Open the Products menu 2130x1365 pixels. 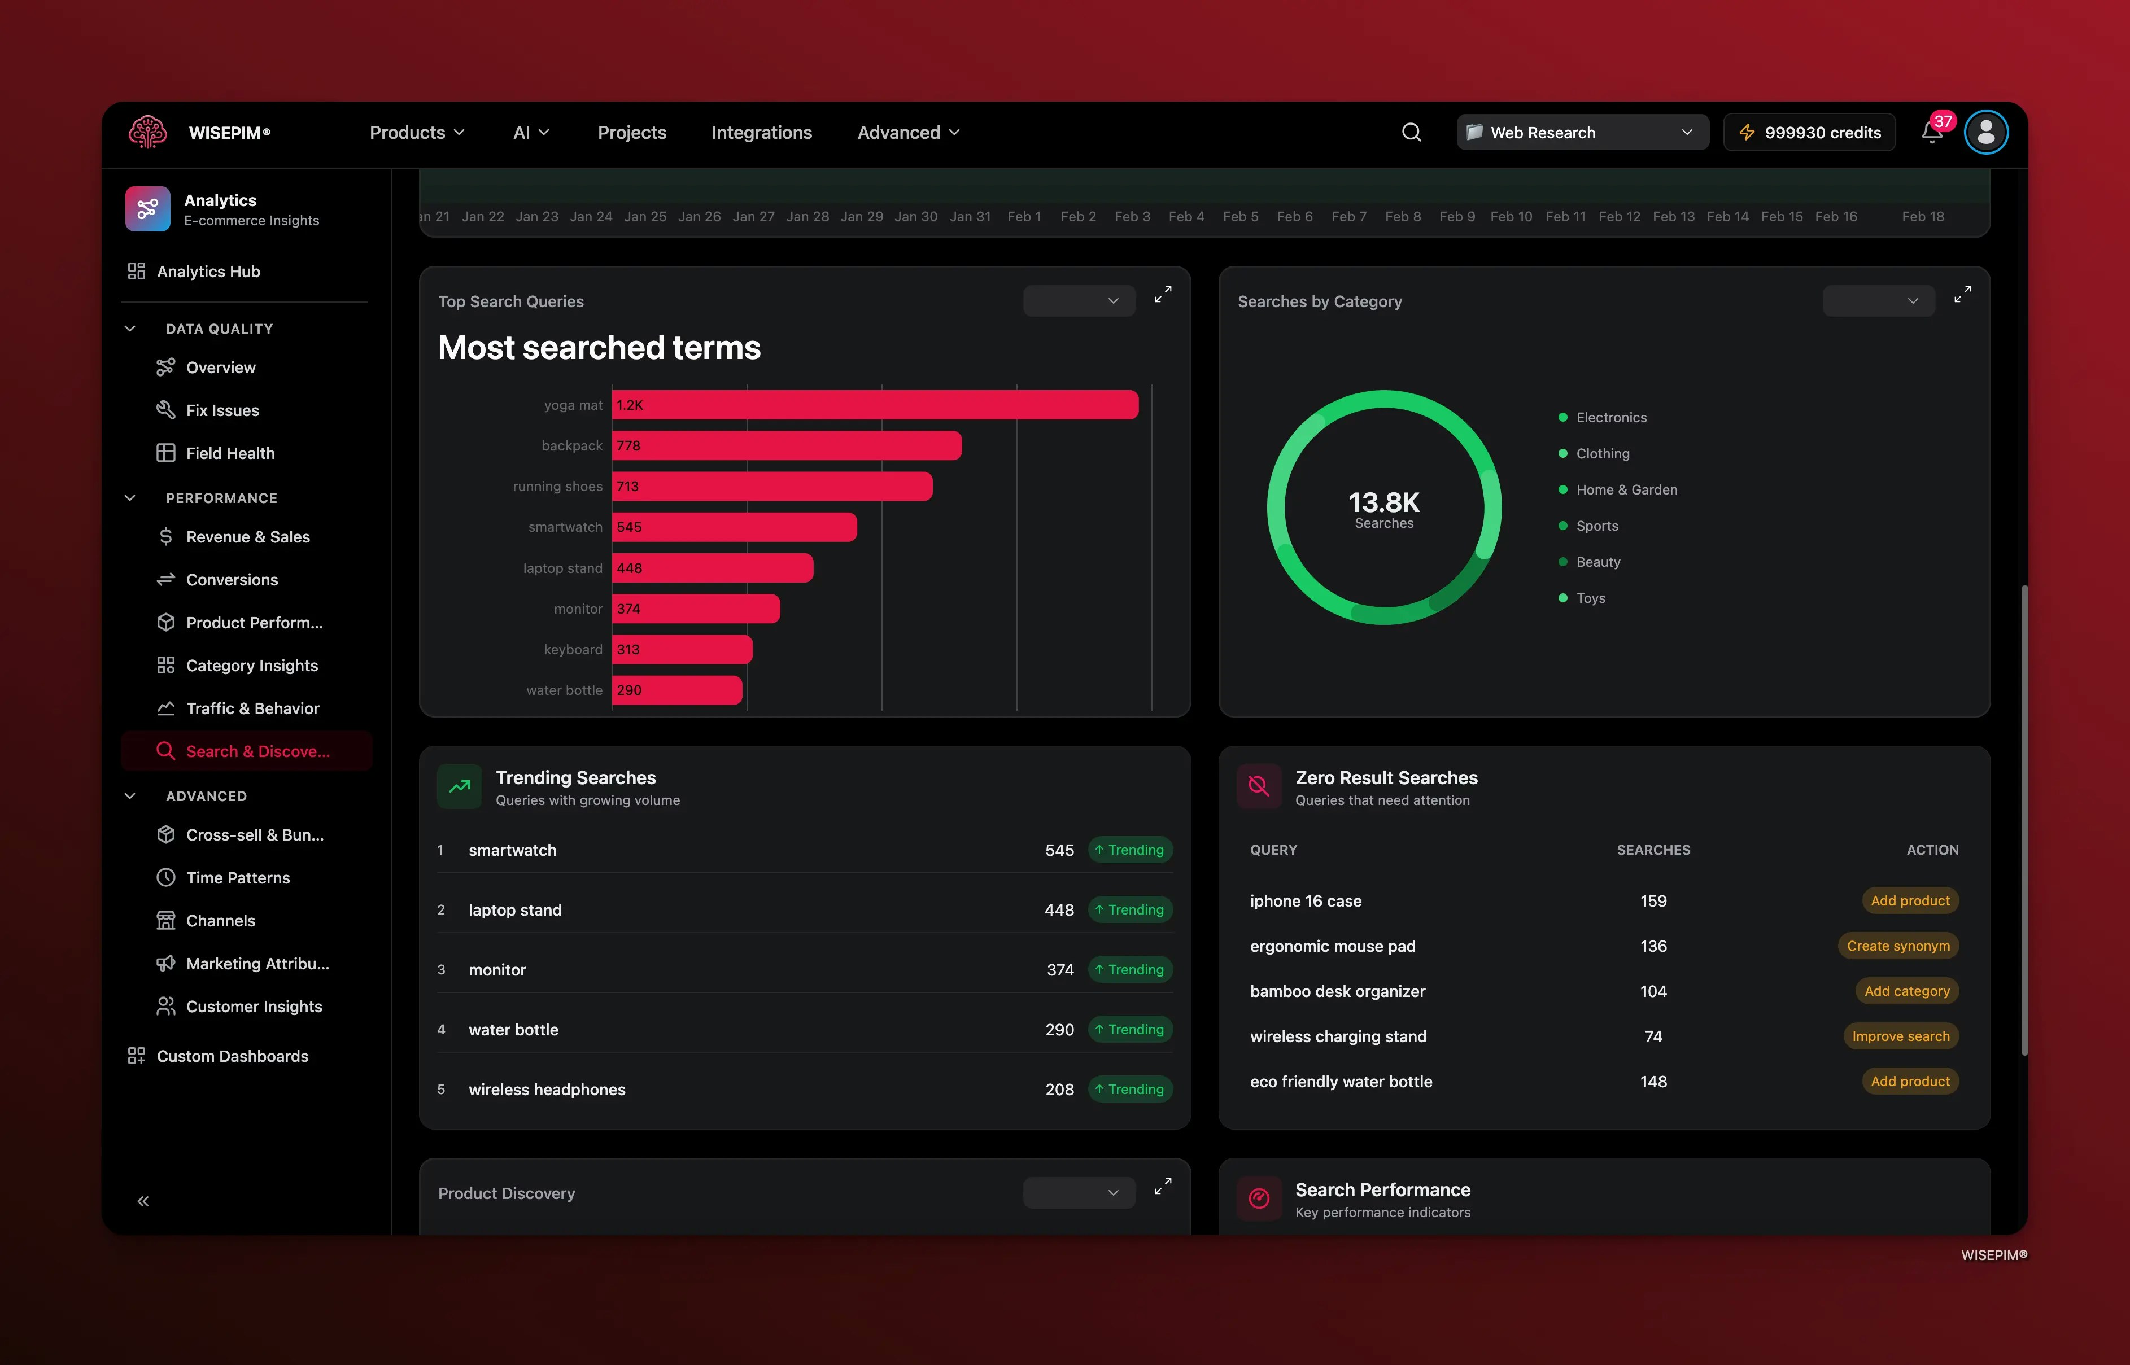(x=417, y=132)
